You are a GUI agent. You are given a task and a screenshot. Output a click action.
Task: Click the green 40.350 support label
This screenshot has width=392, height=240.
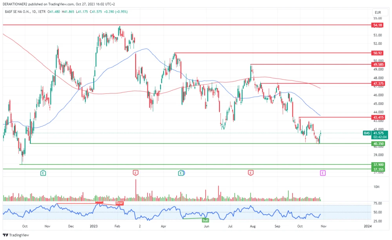coord(379,144)
